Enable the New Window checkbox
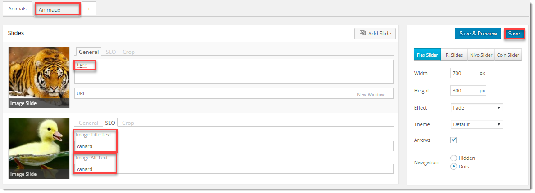The height and width of the screenshot is (193, 535). coord(389,94)
